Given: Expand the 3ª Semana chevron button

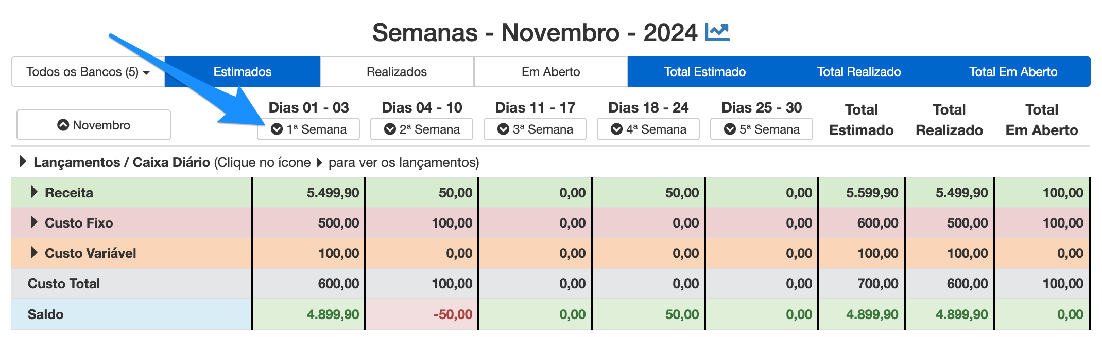Looking at the screenshot, I should pos(535,129).
